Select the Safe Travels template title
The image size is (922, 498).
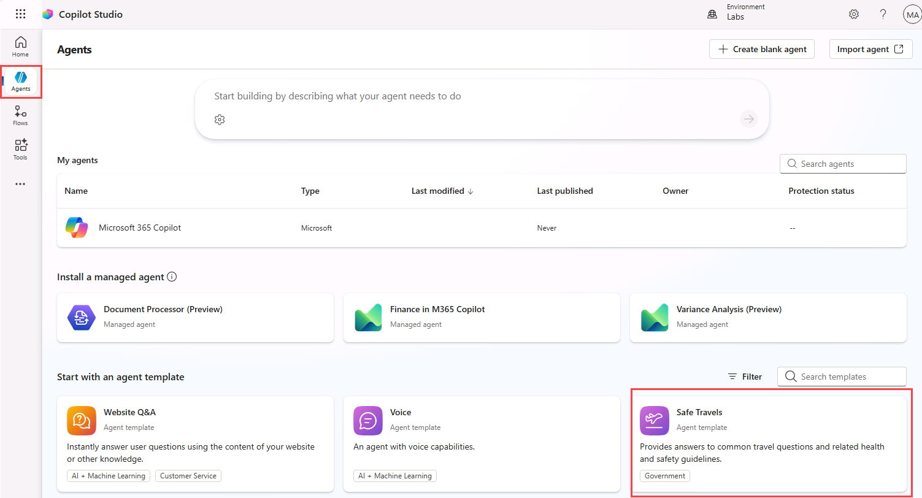699,412
